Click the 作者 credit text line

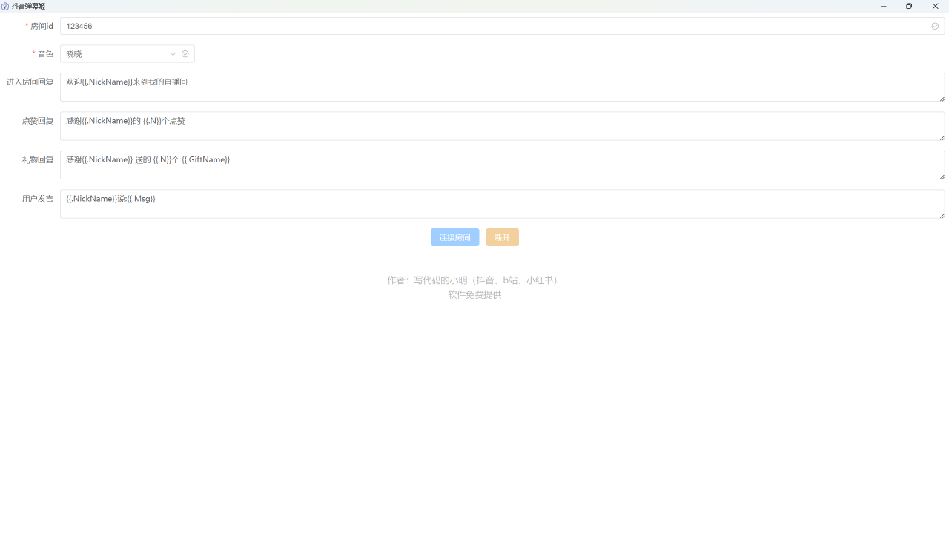click(x=474, y=280)
